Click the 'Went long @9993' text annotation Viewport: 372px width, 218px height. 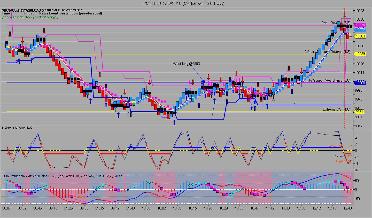click(186, 64)
